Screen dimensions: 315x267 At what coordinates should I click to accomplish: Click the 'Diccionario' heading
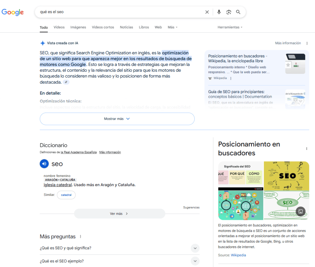[x=54, y=145]
